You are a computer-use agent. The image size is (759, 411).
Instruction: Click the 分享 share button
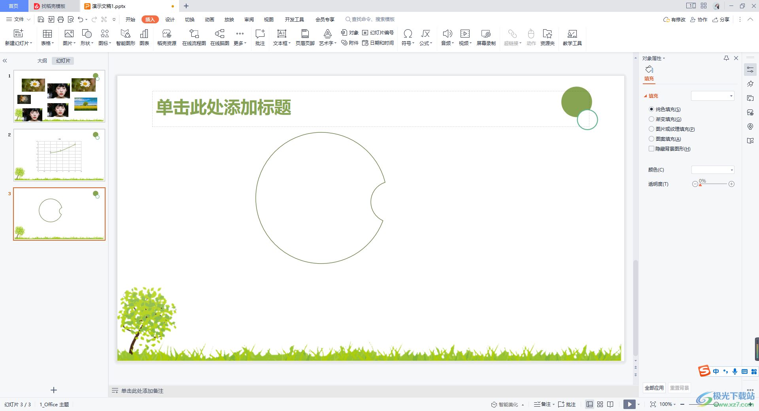click(x=721, y=19)
